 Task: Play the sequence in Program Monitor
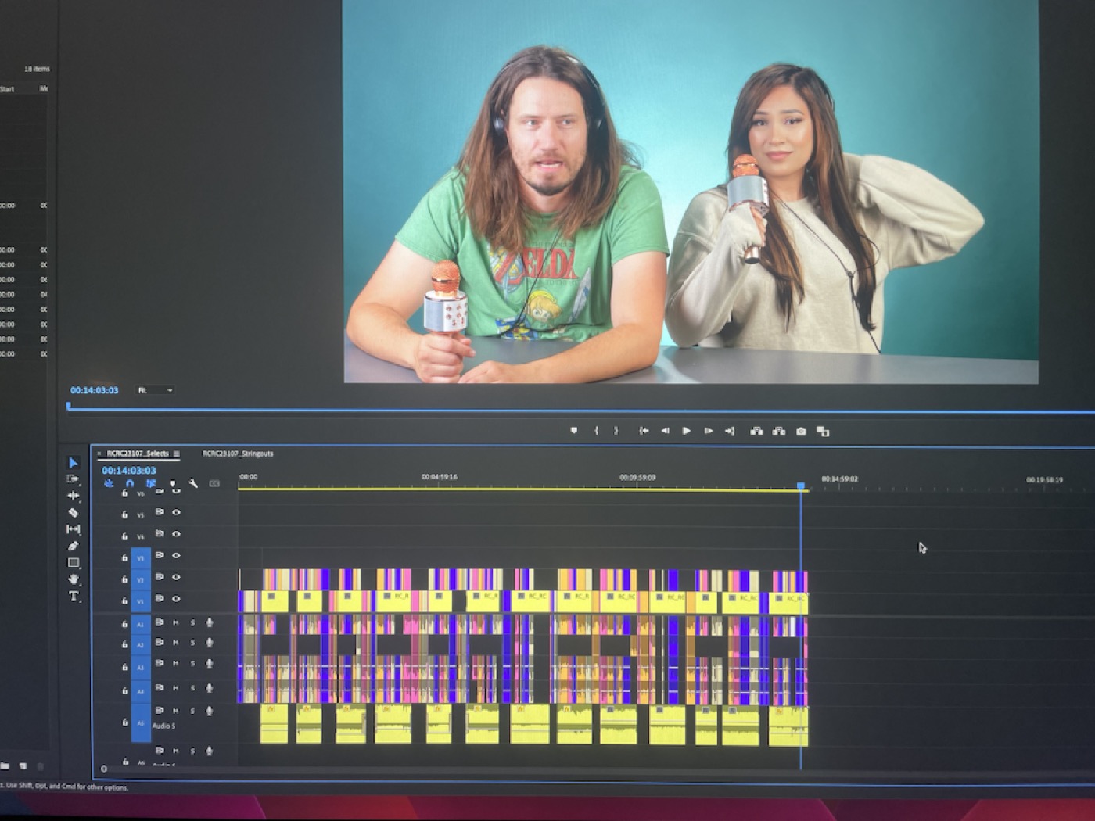(x=687, y=431)
